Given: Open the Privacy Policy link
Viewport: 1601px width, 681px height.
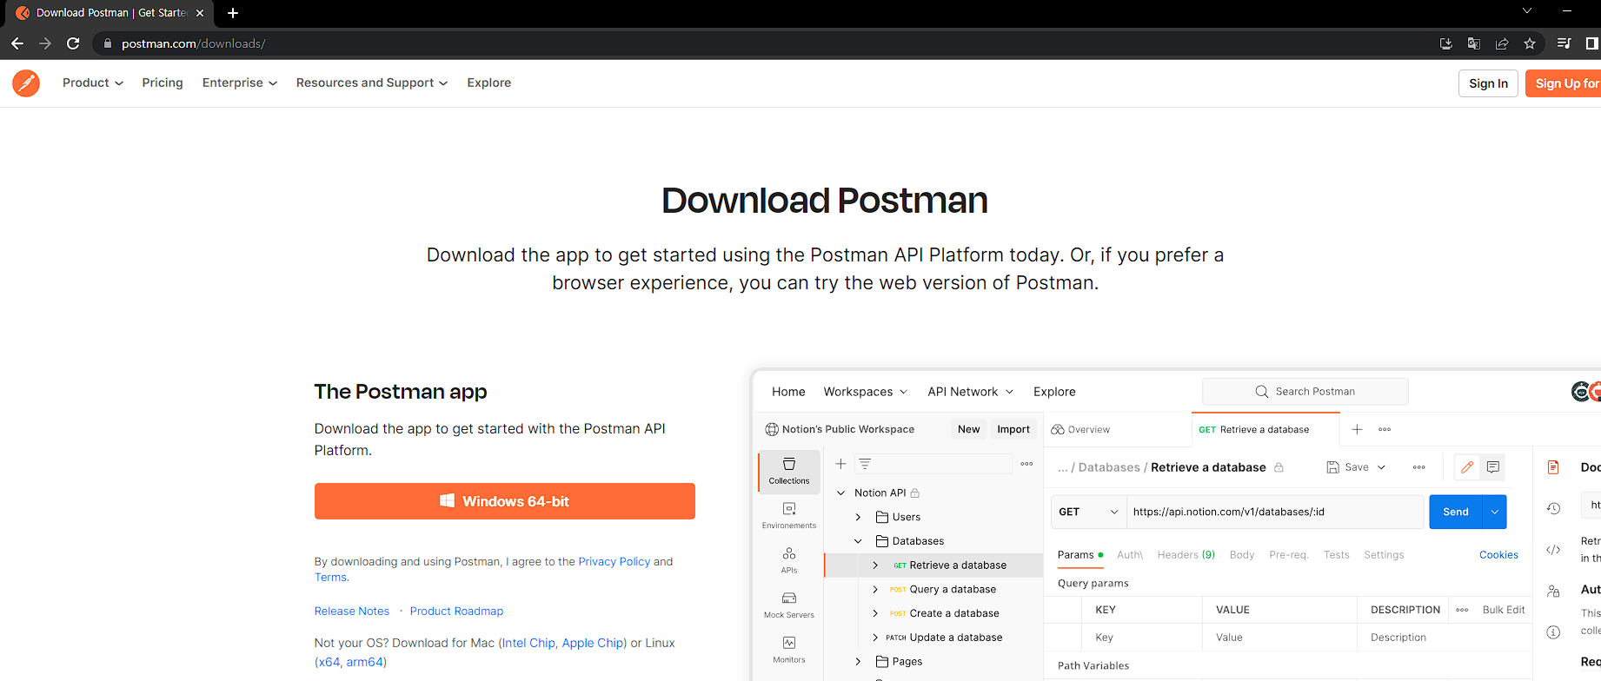Looking at the screenshot, I should tap(614, 562).
